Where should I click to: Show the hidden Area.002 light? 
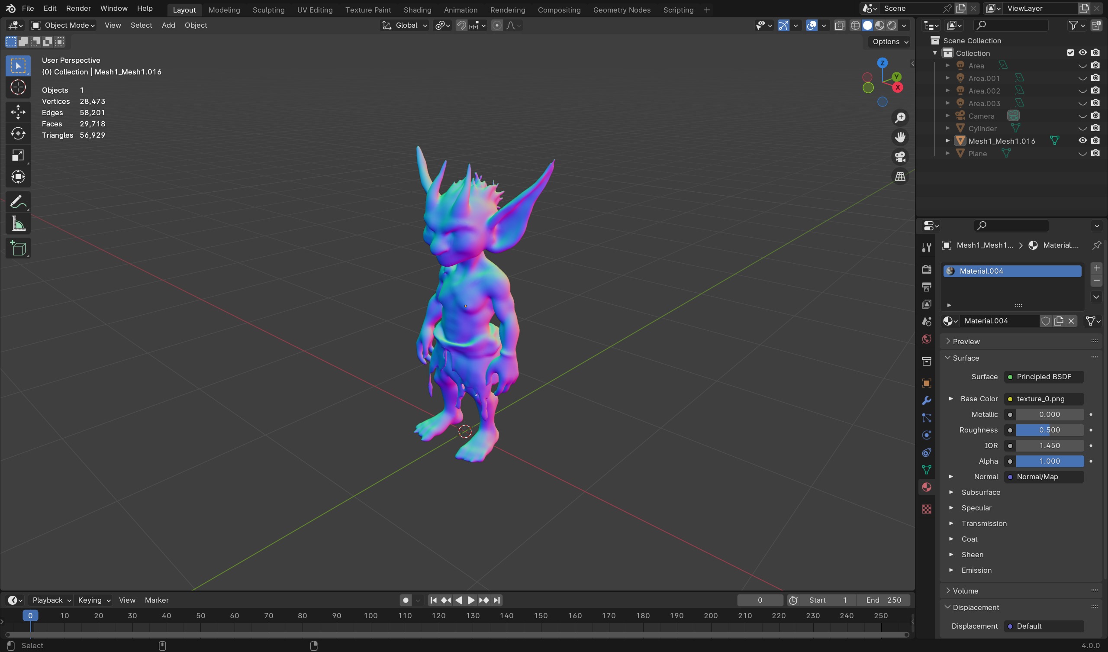point(1082,90)
